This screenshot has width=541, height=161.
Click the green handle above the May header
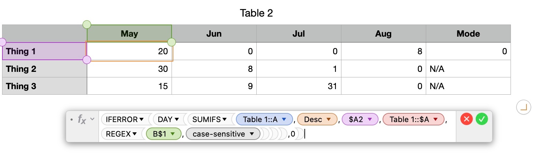pyautogui.click(x=87, y=25)
